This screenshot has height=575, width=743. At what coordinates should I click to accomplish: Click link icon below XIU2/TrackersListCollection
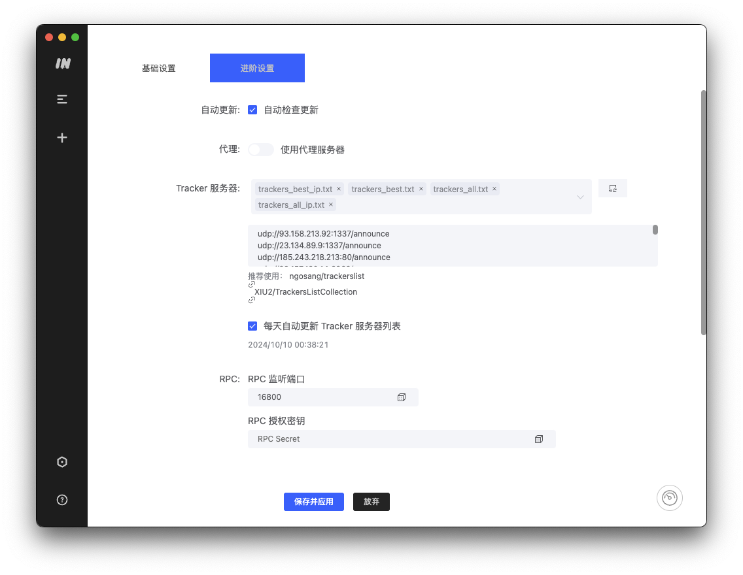tap(252, 300)
